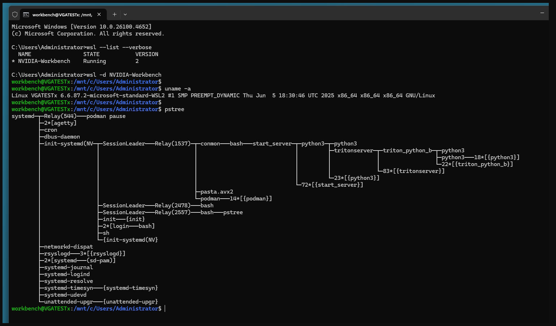
Task: Click the 'start_server' process entry
Action: tap(272, 144)
